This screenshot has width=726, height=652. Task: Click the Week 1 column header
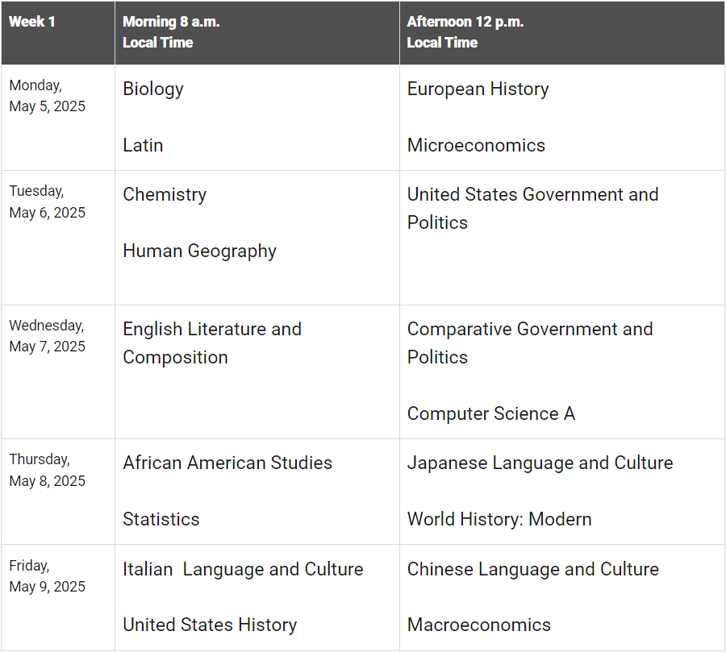[32, 22]
